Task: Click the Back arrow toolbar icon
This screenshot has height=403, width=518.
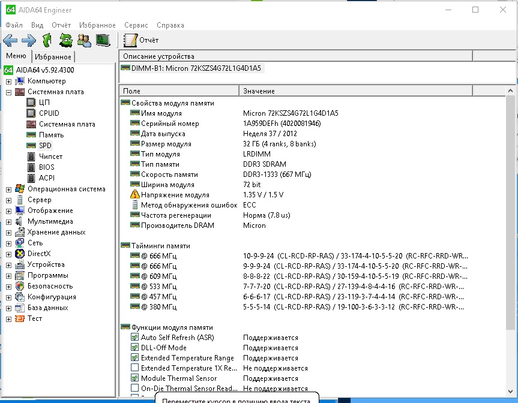Action: tap(10, 40)
